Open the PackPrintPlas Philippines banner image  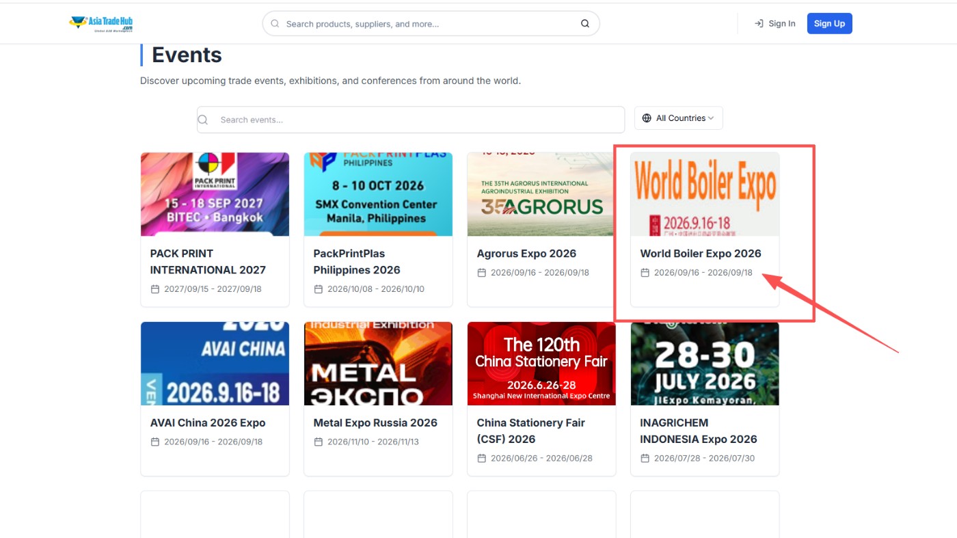[x=378, y=194]
